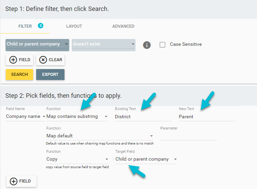Click the Existing Text field containing District

coord(143,117)
